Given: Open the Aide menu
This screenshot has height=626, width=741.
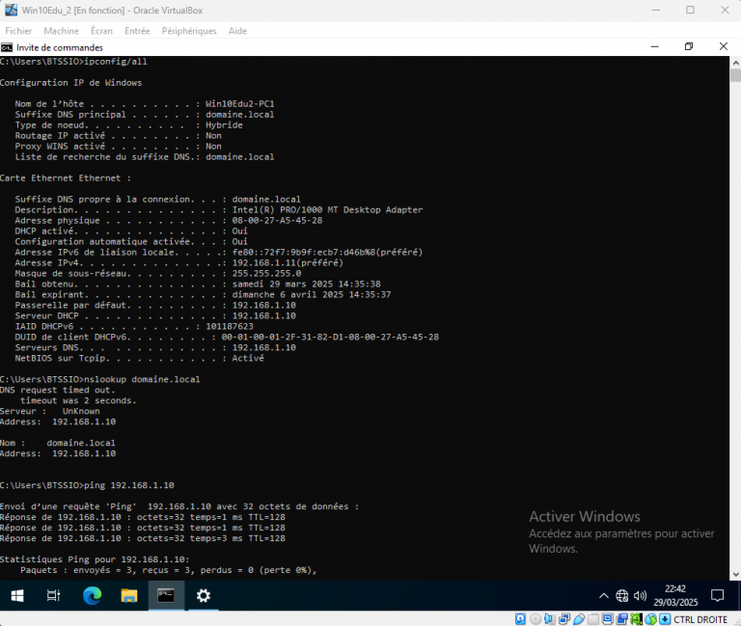Looking at the screenshot, I should click(237, 31).
